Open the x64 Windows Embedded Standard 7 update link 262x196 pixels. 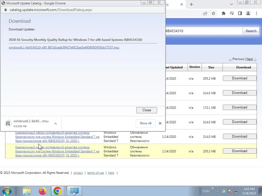[57, 137]
